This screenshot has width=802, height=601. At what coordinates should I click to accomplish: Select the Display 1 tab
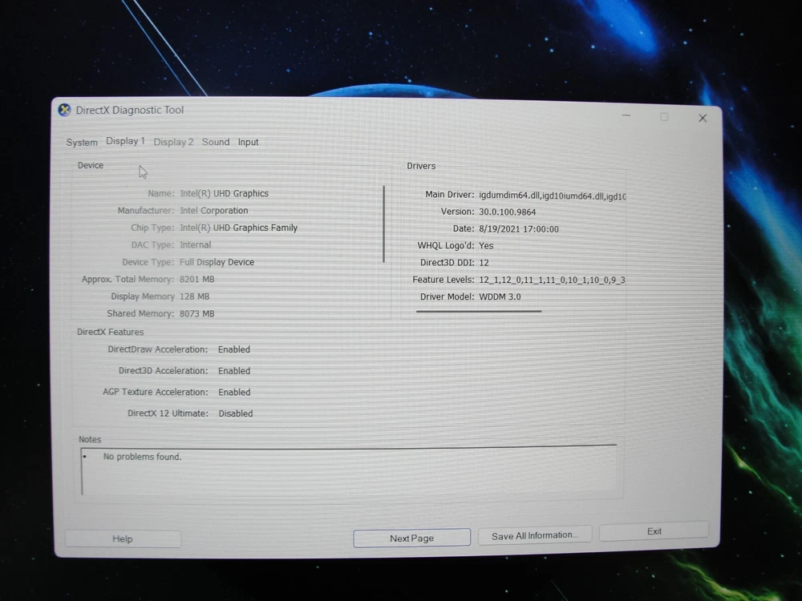click(x=125, y=141)
